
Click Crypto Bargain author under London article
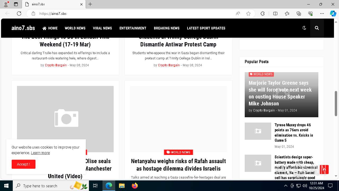click(x=56, y=65)
